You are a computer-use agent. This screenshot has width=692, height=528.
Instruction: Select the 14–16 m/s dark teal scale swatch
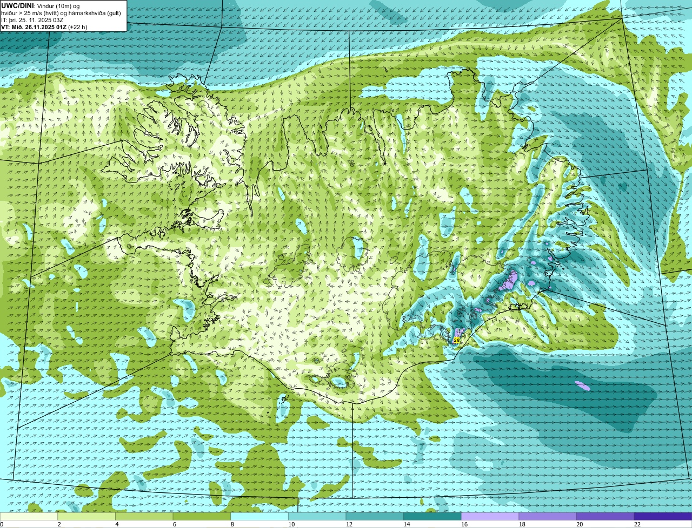[432, 517]
